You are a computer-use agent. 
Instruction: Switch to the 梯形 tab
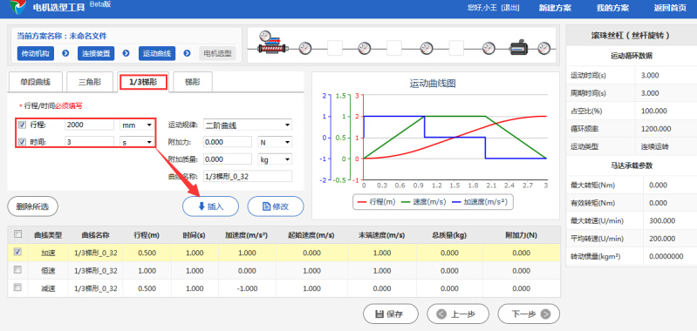click(193, 82)
